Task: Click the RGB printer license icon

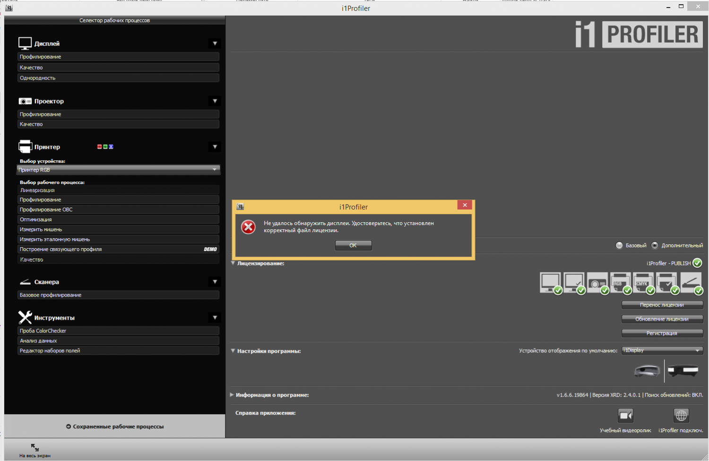Action: tap(621, 283)
